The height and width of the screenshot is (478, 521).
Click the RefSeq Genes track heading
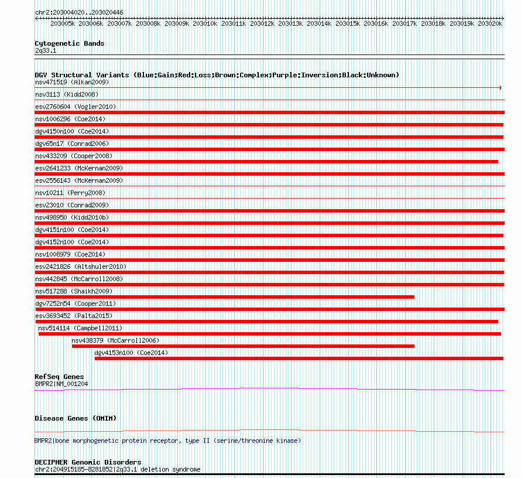(x=59, y=377)
